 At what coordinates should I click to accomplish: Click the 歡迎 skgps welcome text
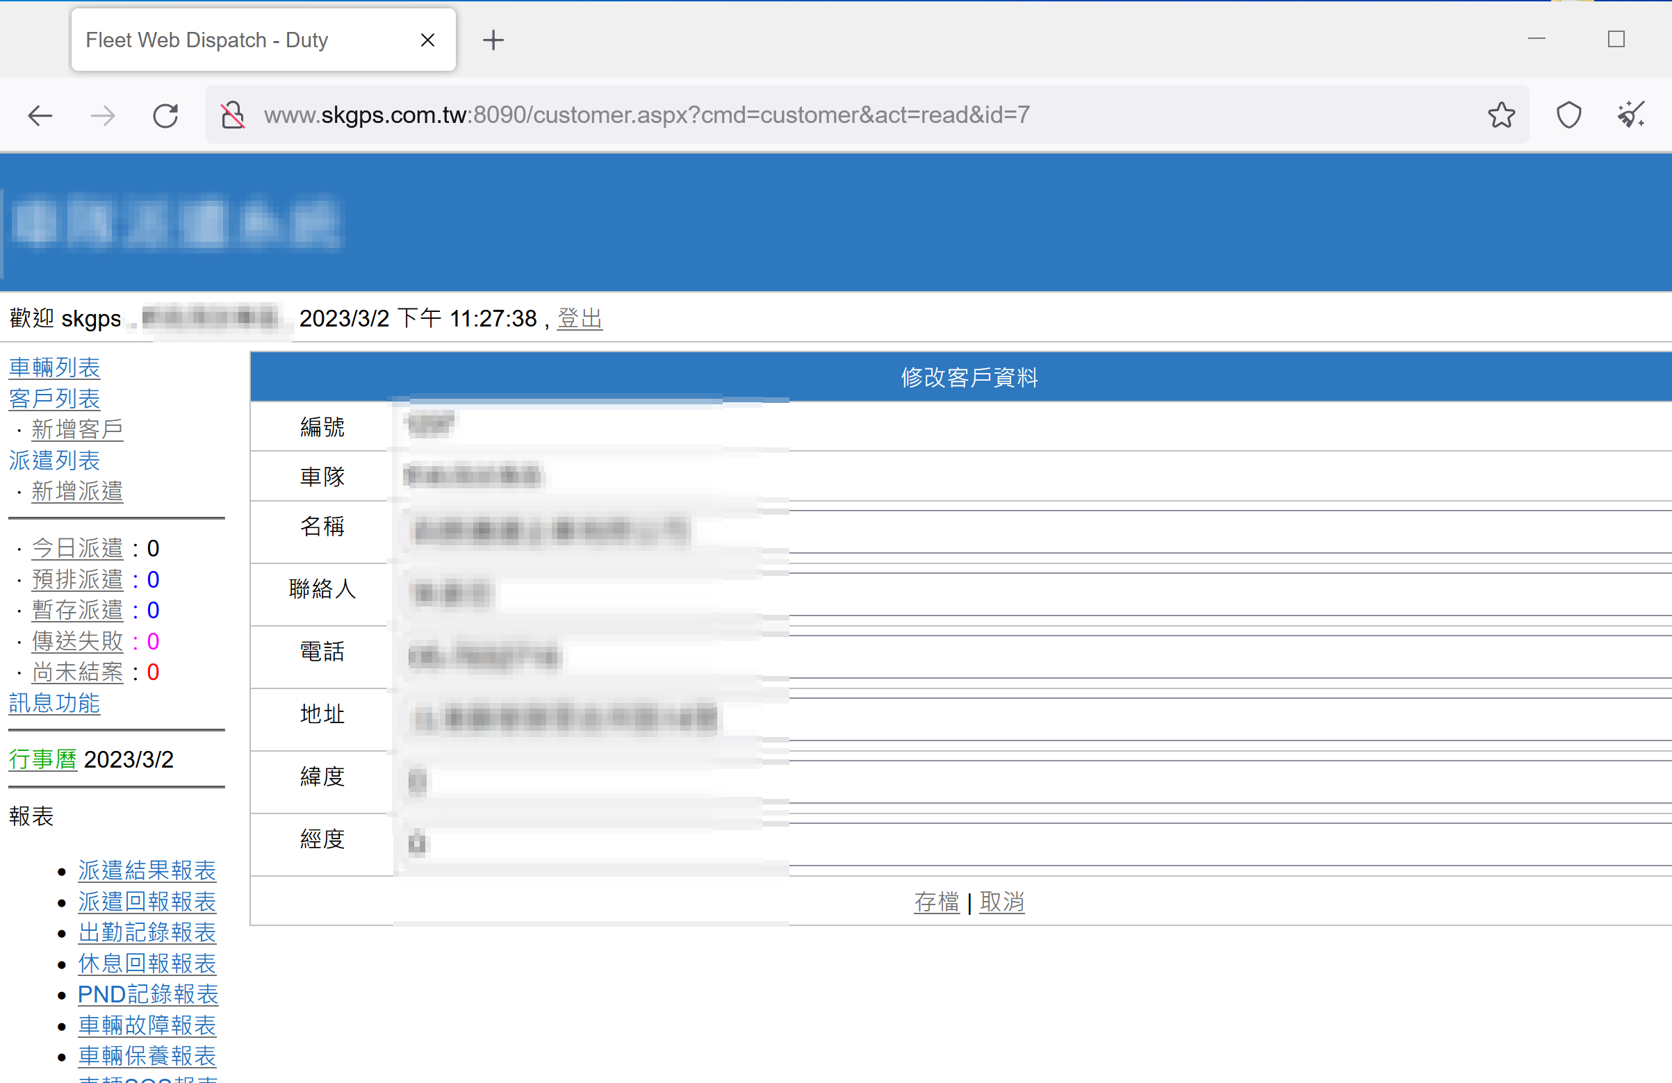click(x=65, y=319)
